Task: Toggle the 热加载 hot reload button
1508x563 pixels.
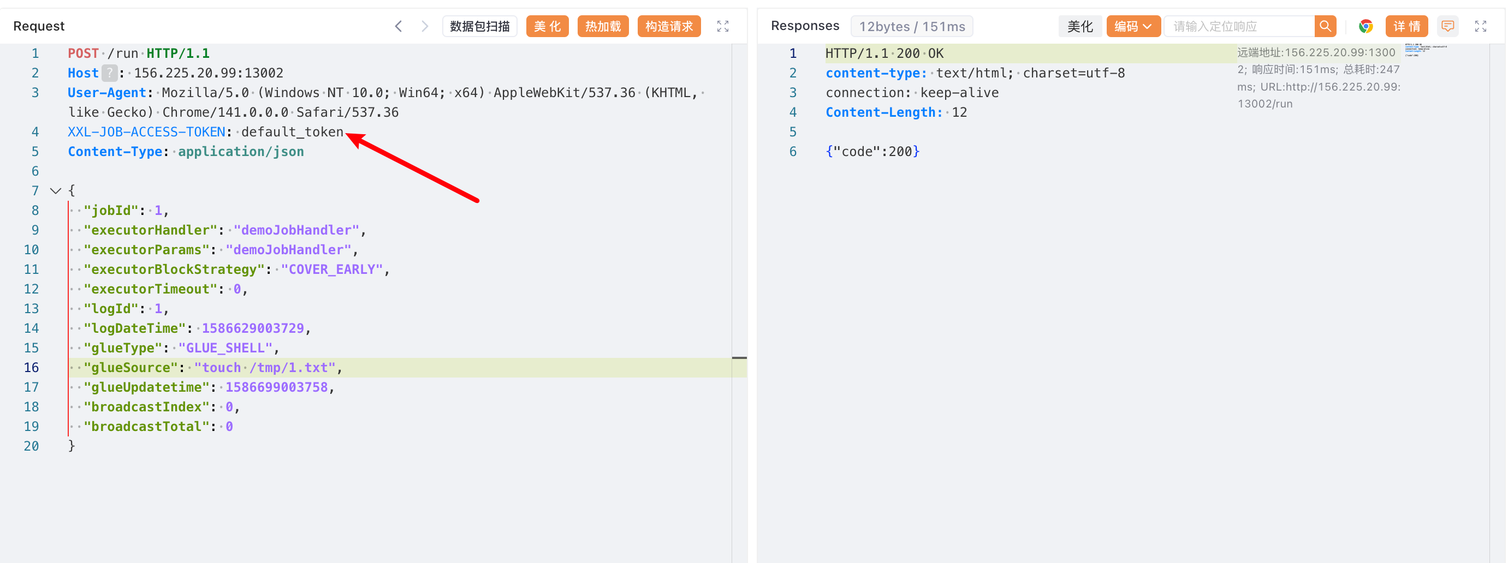Action: 603,26
